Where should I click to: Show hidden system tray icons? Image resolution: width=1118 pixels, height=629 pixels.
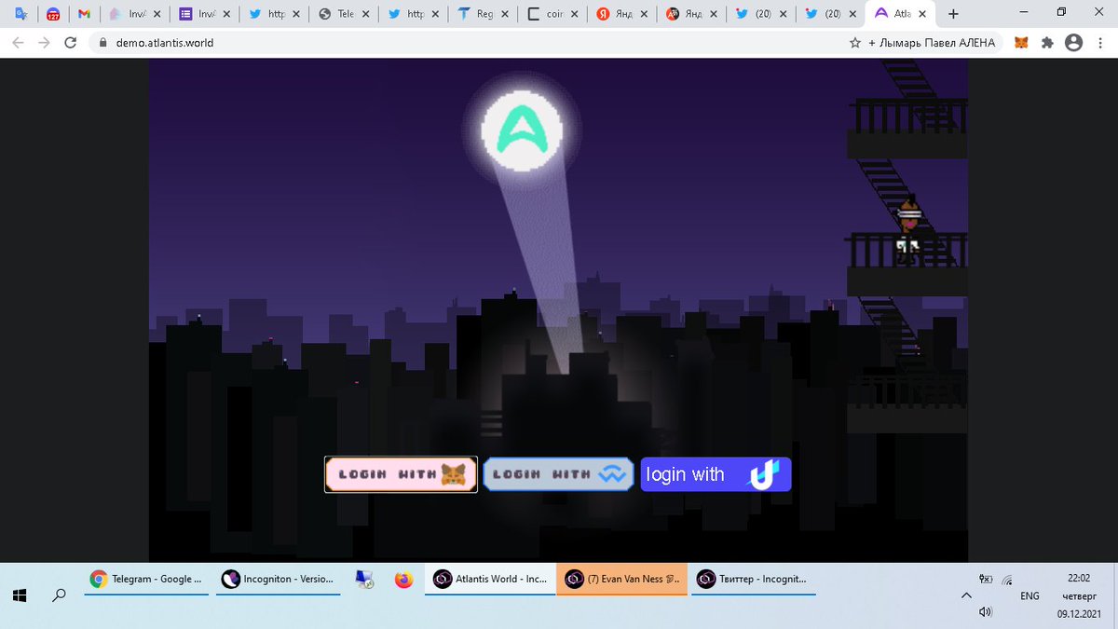coord(966,595)
